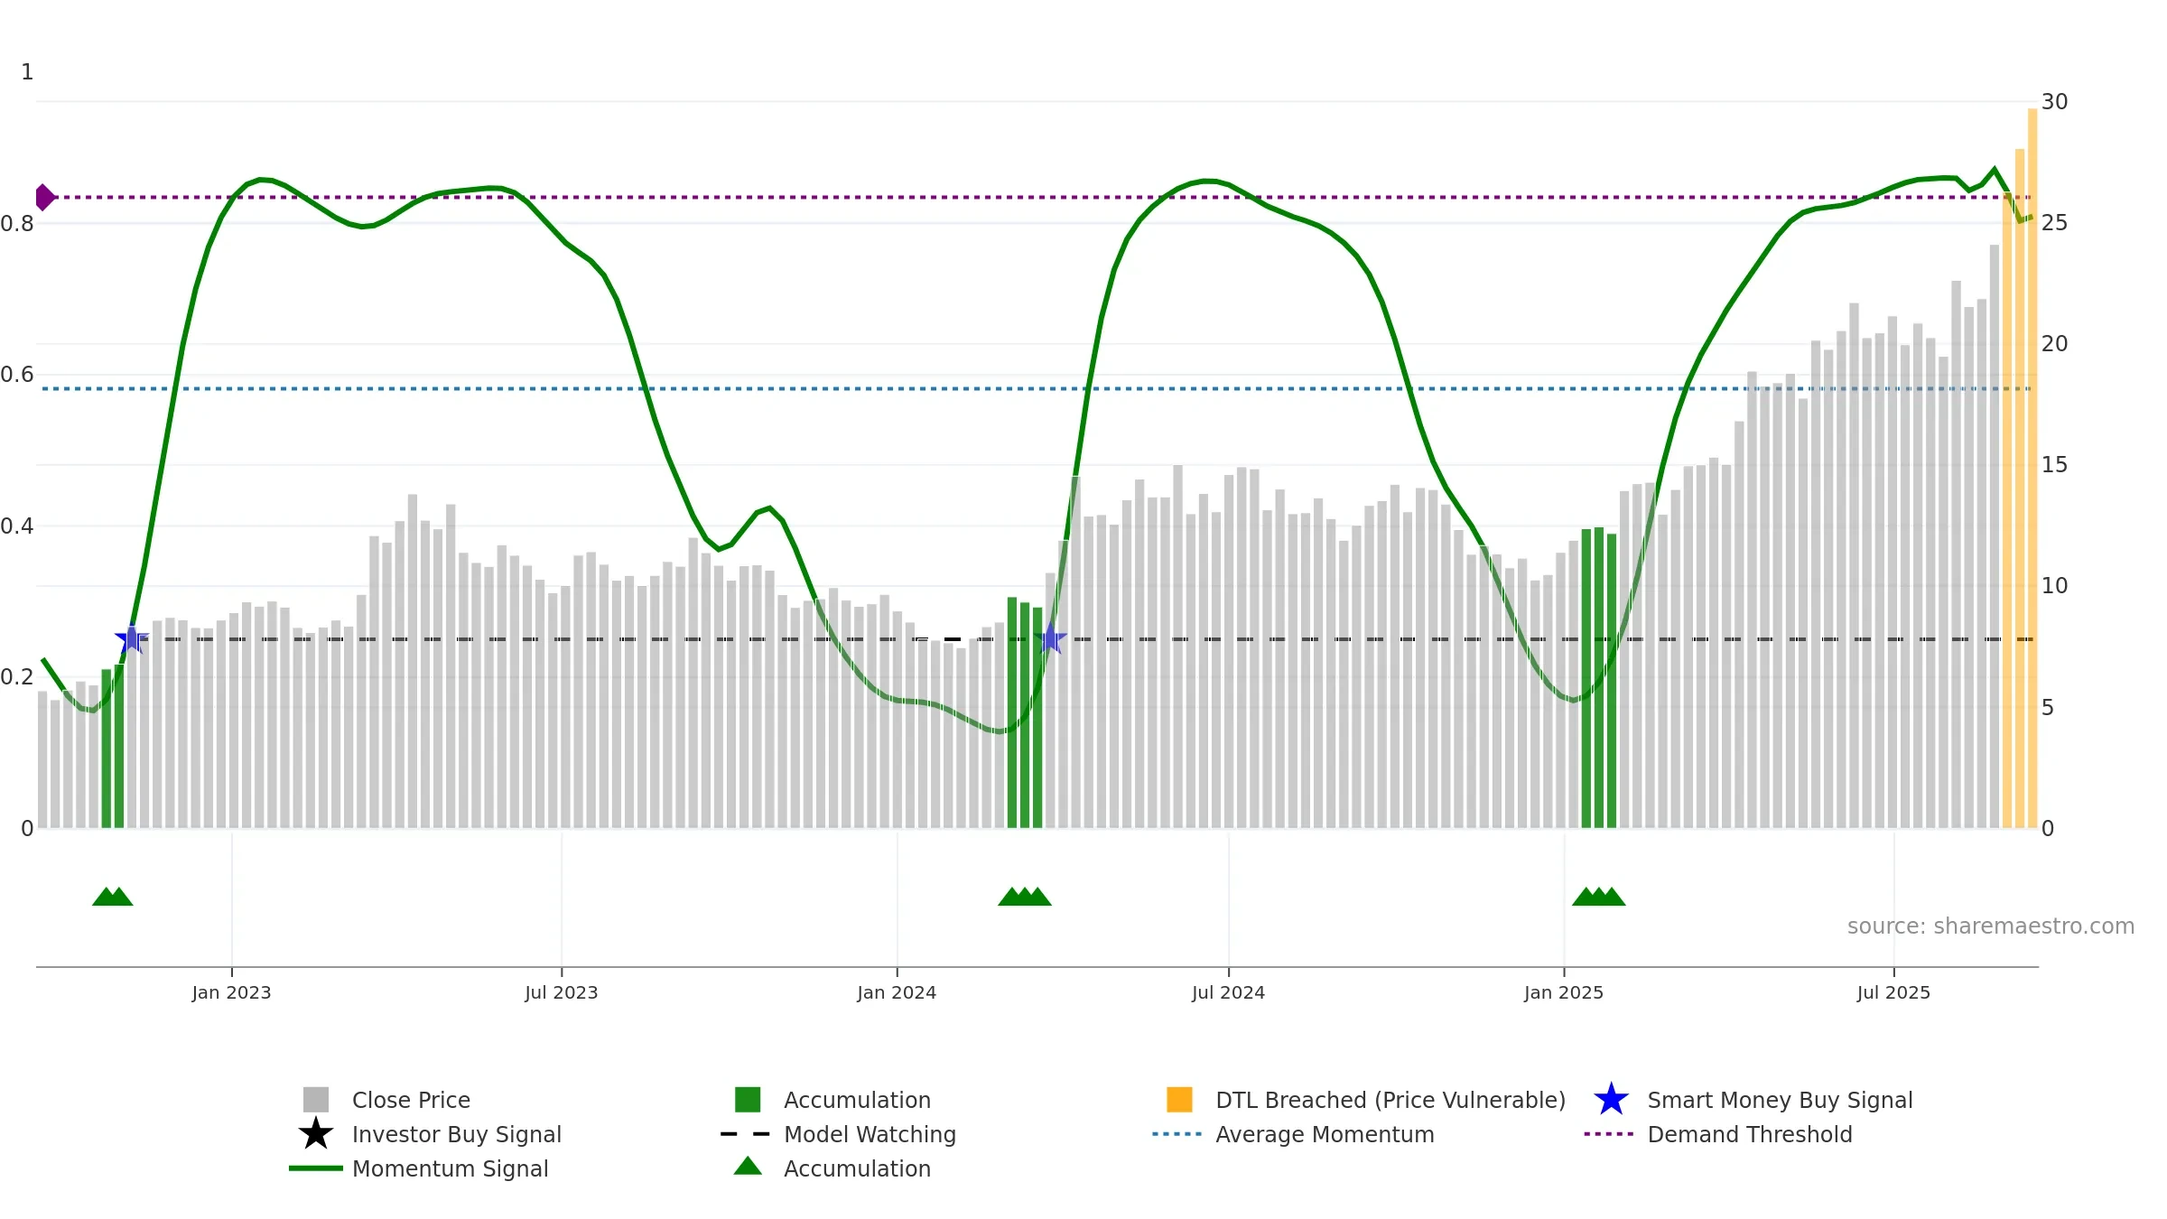Click the blue star marker near late 2022
Screen dimensions: 2167x1219
tap(132, 638)
